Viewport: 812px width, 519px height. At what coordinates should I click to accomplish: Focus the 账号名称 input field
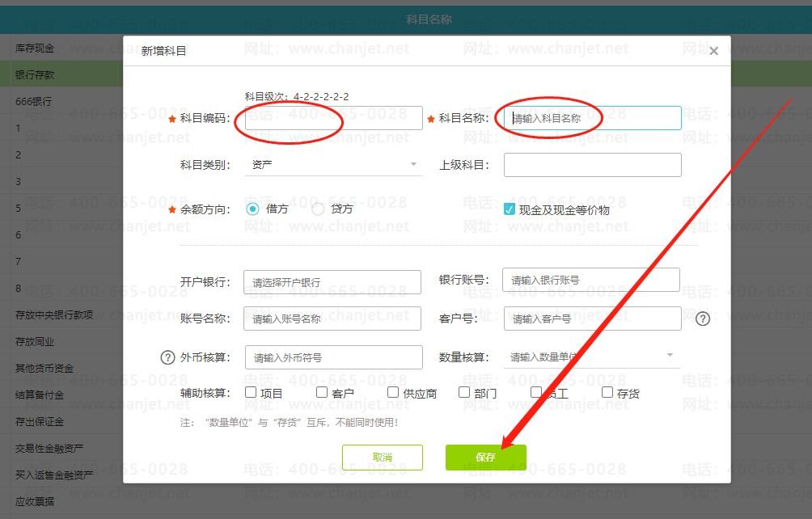click(x=332, y=319)
